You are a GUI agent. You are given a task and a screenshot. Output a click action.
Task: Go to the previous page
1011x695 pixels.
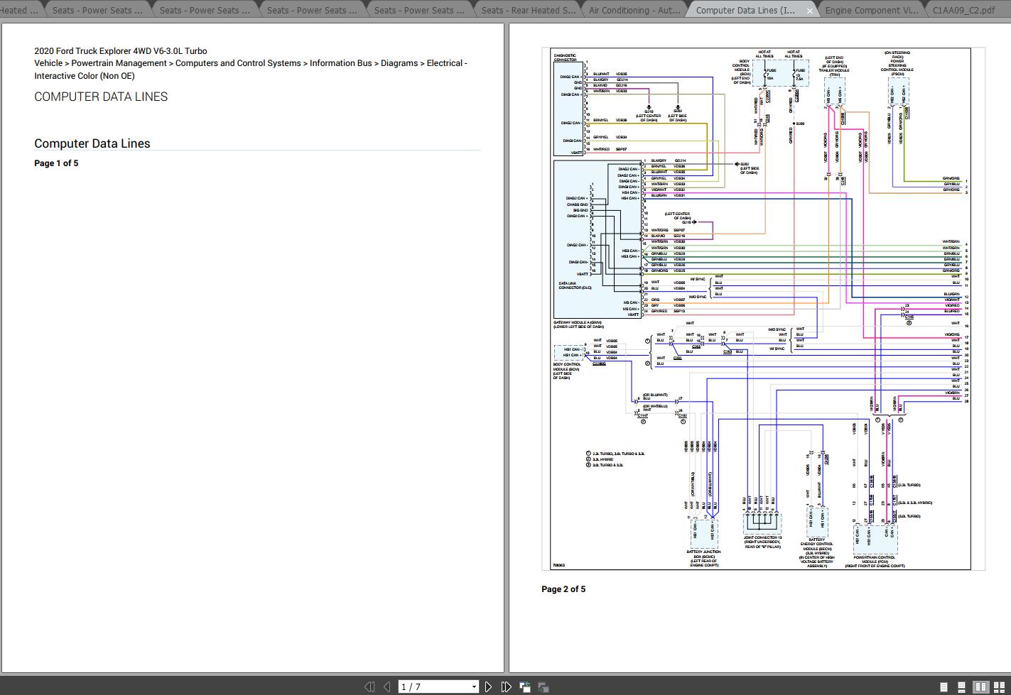(x=386, y=686)
